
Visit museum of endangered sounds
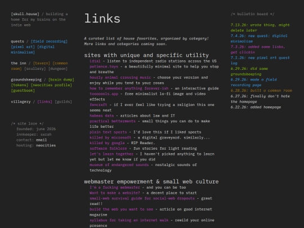tap(119, 165)
